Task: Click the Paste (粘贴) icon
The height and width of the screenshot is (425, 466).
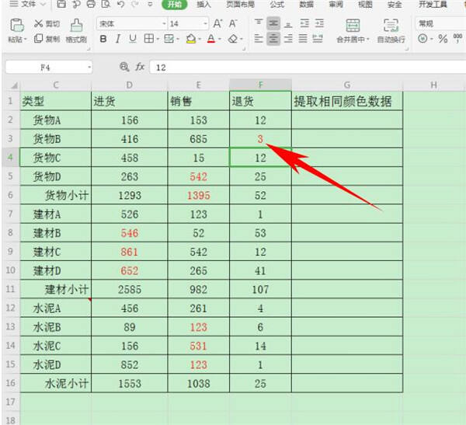Action: click(17, 26)
